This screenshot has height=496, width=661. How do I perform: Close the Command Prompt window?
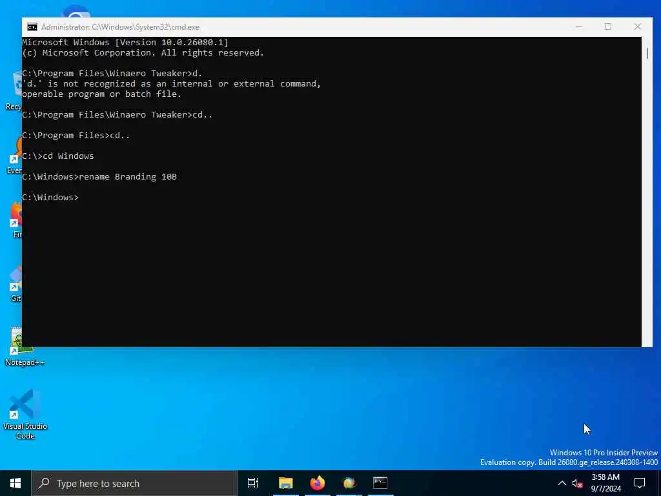tap(637, 26)
